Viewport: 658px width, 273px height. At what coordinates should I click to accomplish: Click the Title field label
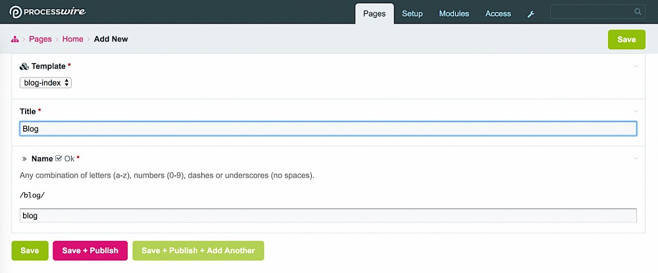[28, 112]
